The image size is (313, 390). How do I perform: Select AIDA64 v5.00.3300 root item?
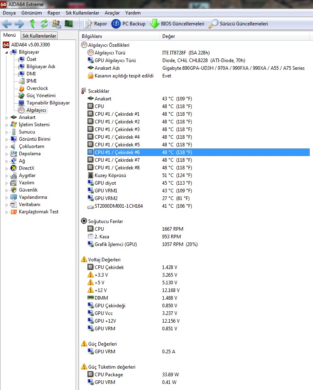pyautogui.click(x=26, y=45)
